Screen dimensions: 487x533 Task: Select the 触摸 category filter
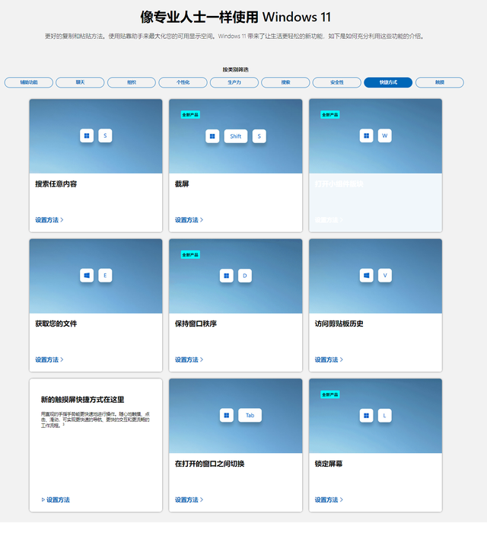(440, 82)
